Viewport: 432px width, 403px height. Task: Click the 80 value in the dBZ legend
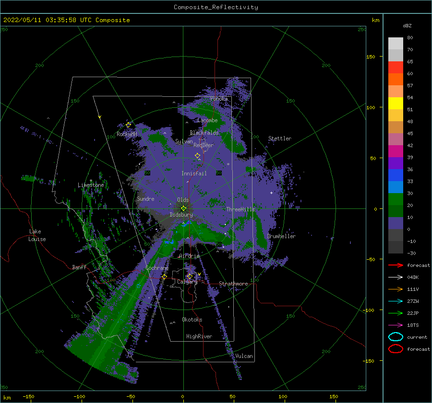coord(410,38)
